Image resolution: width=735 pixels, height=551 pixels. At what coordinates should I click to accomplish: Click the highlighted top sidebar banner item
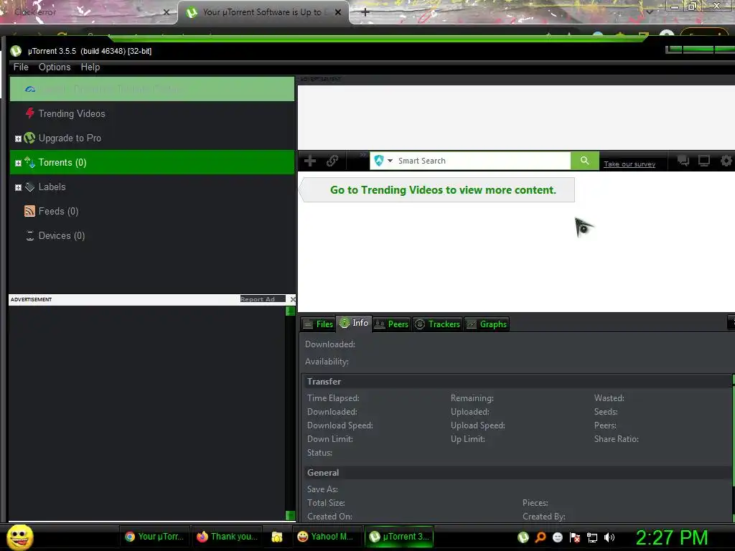point(152,89)
